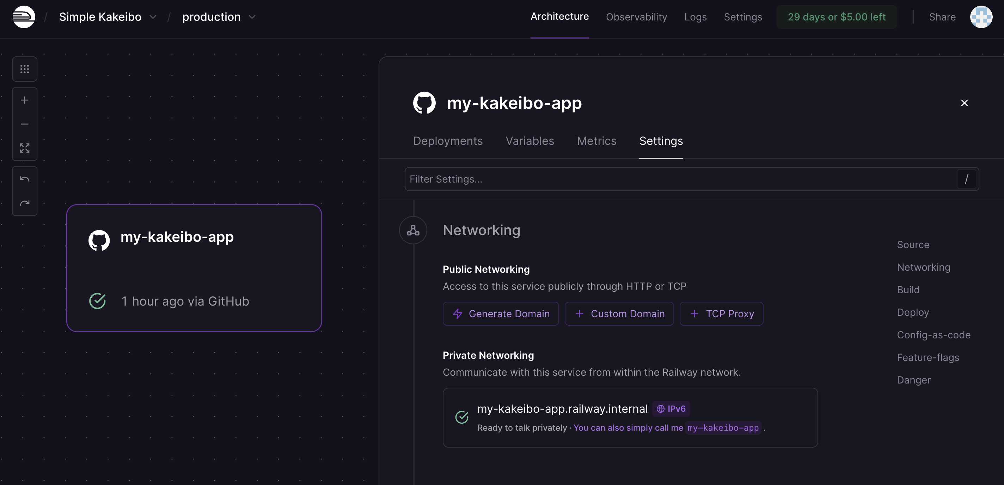The width and height of the screenshot is (1004, 485).
Task: Zoom in with the plus icon
Action: pos(25,100)
